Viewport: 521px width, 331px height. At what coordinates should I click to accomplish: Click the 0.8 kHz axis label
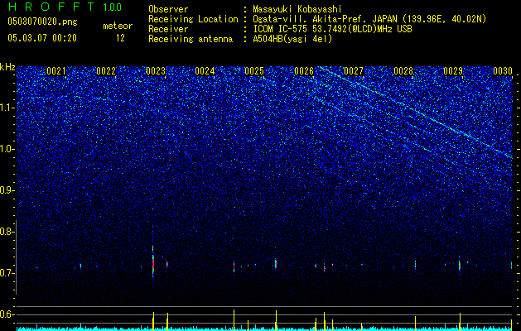pos(7,232)
